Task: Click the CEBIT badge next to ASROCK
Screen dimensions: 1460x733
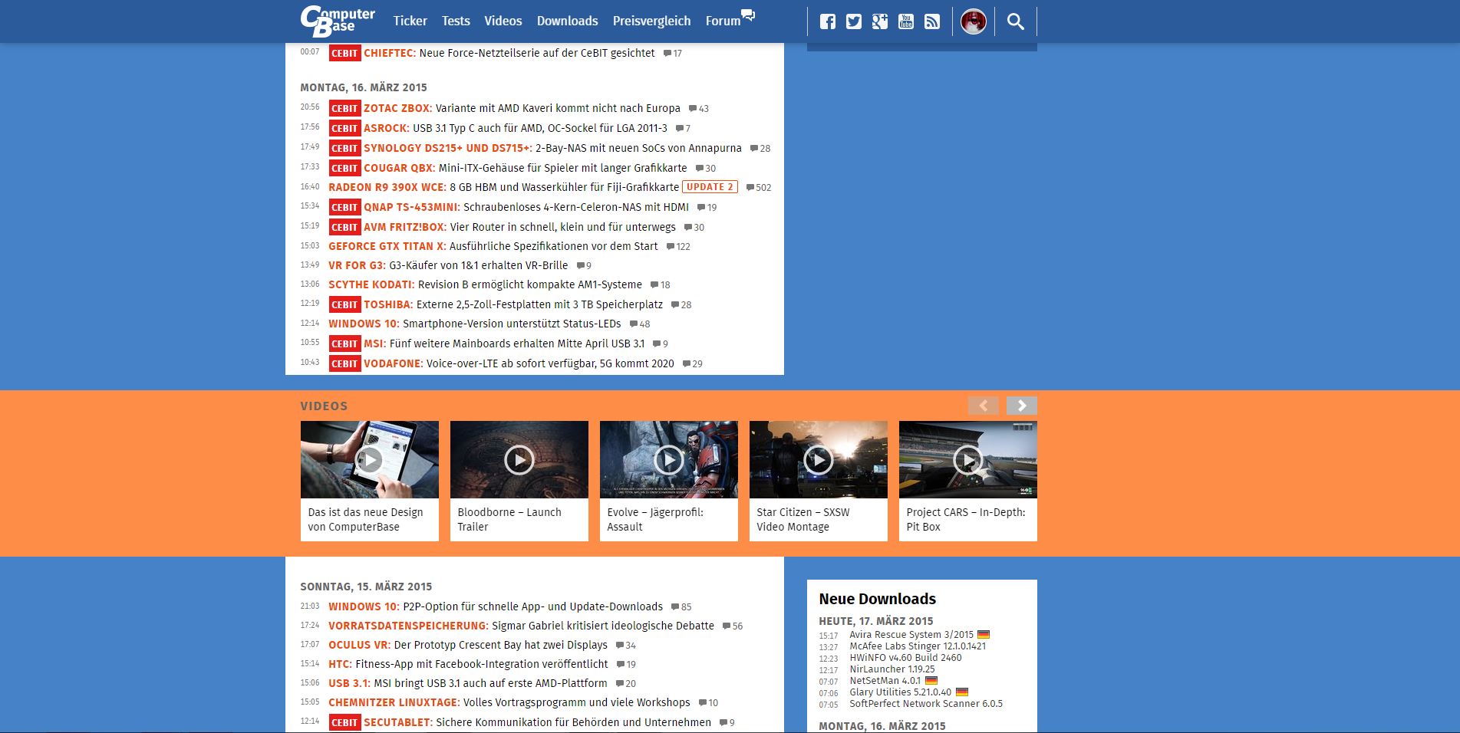Action: pos(344,129)
